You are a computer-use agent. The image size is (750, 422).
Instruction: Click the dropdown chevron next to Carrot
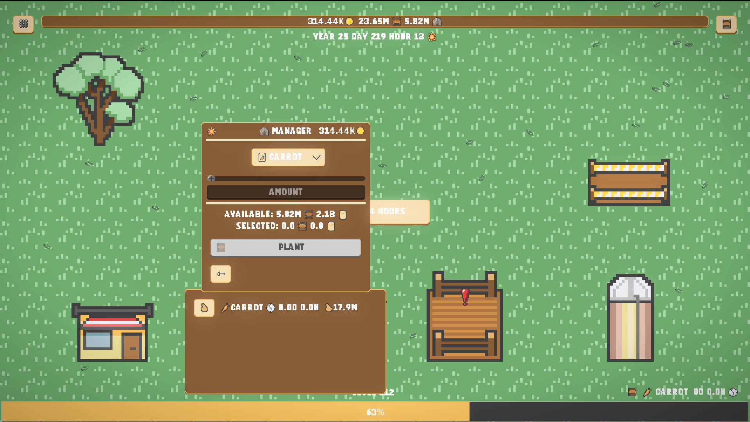click(x=316, y=157)
